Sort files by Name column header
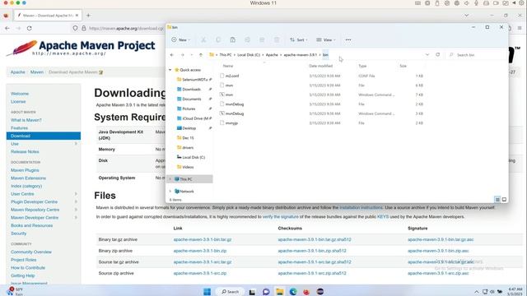Viewport: 527px width, 296px height. (x=228, y=66)
